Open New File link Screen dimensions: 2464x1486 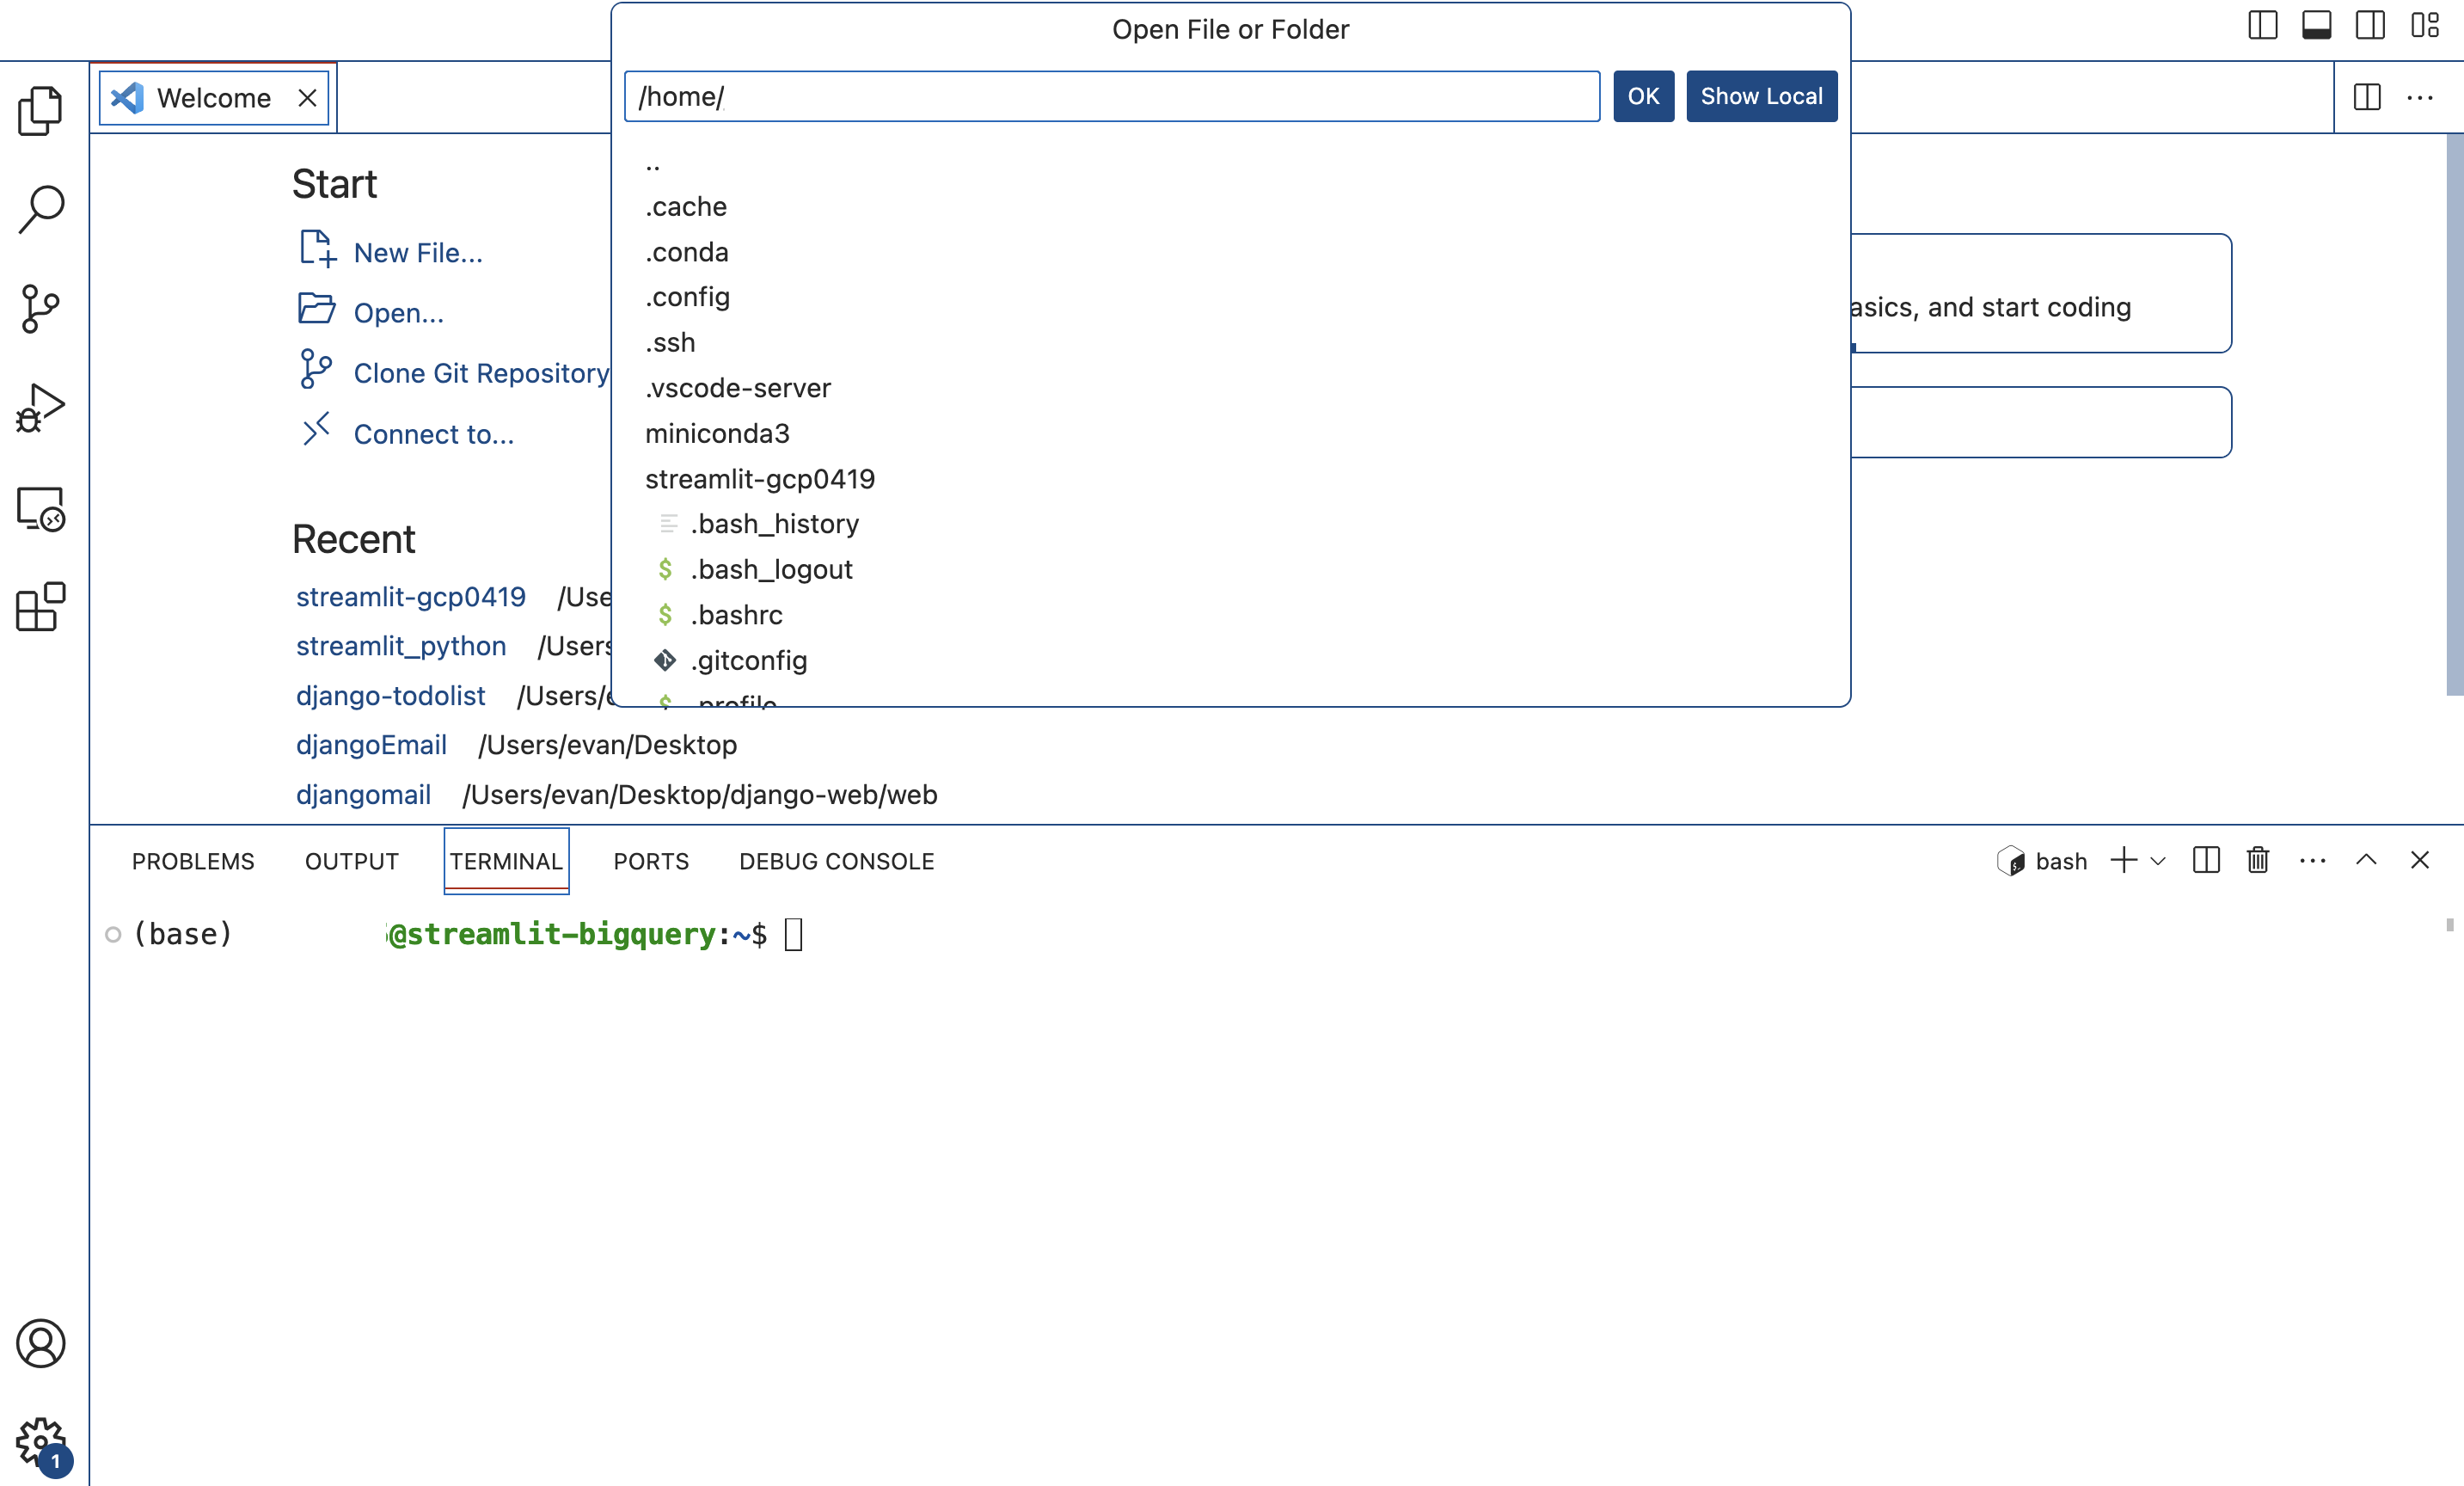(x=418, y=253)
